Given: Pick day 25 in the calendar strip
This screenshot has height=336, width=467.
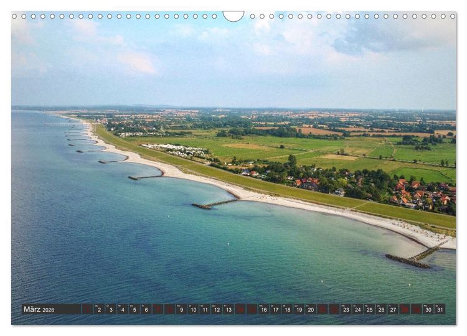Looking at the screenshot, I should pyautogui.click(x=370, y=309).
